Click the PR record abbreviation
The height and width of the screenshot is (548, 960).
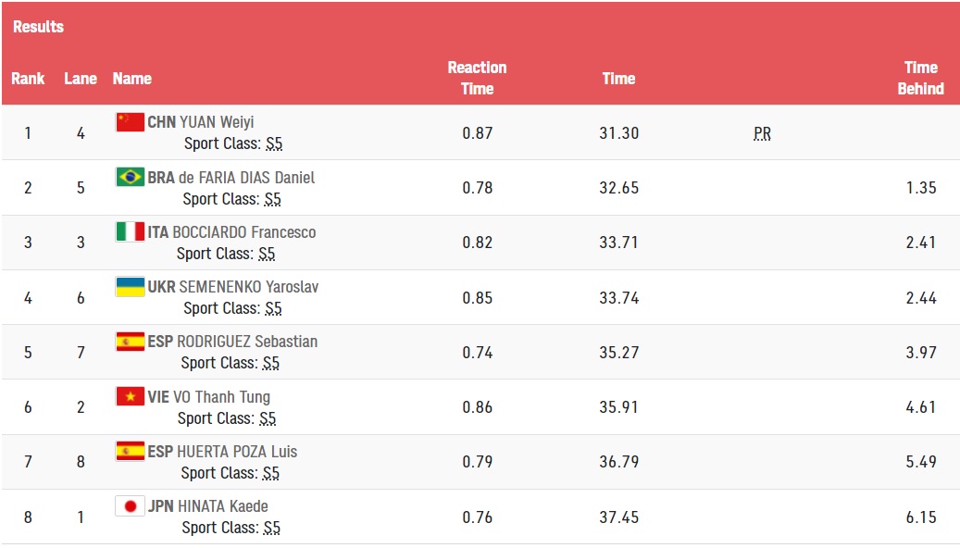(762, 133)
